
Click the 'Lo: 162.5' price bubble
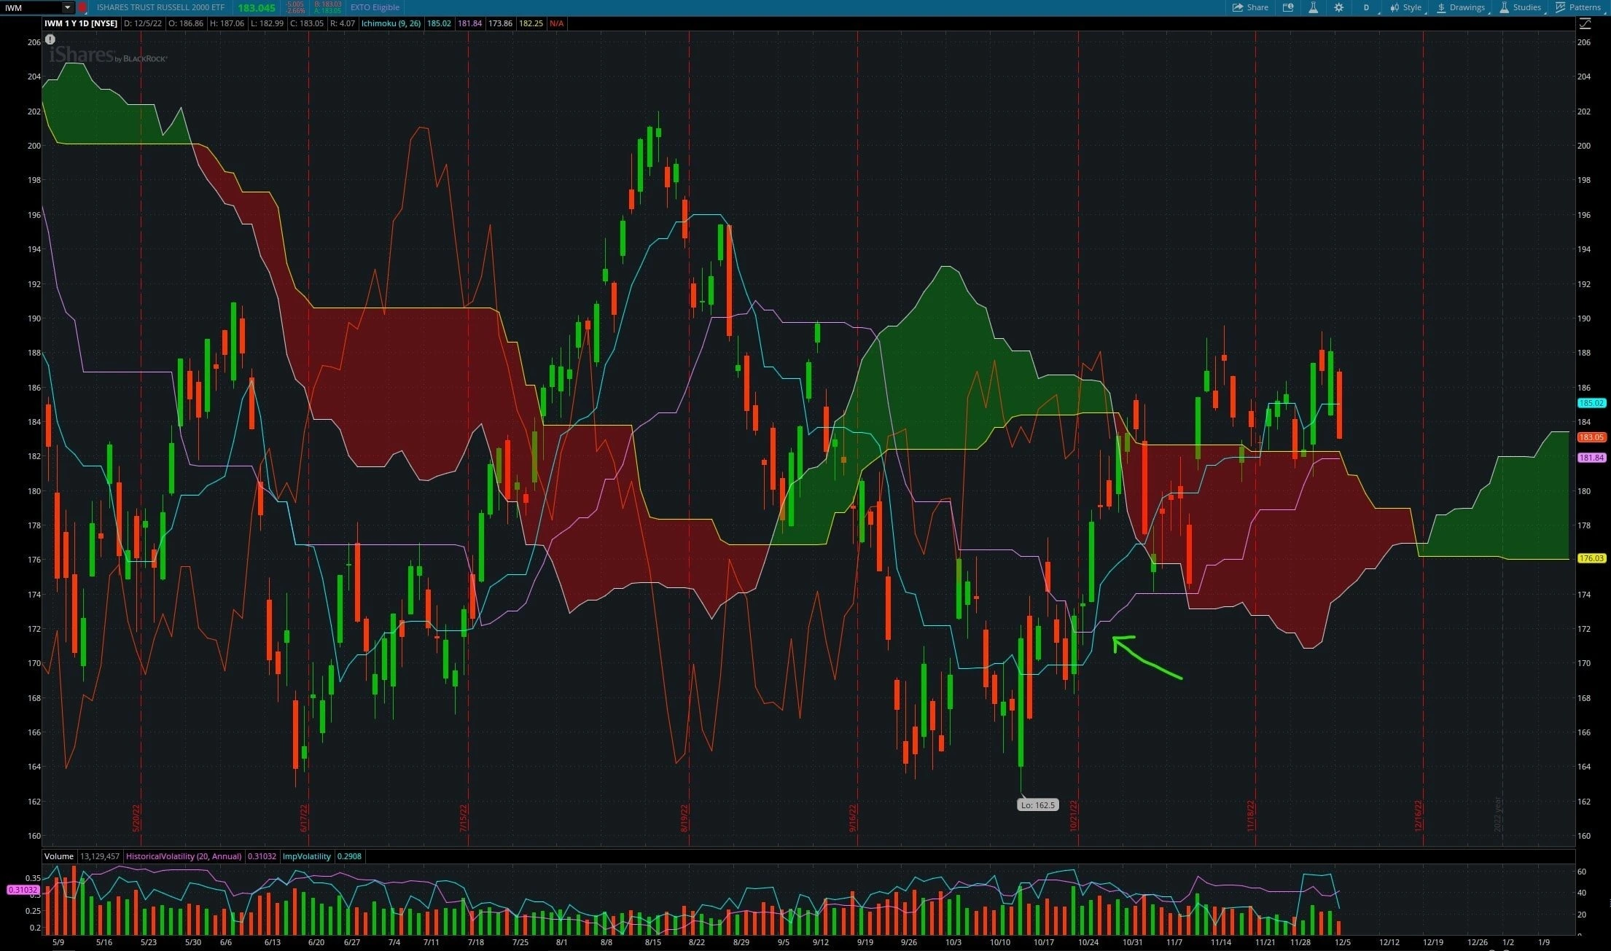[1038, 805]
